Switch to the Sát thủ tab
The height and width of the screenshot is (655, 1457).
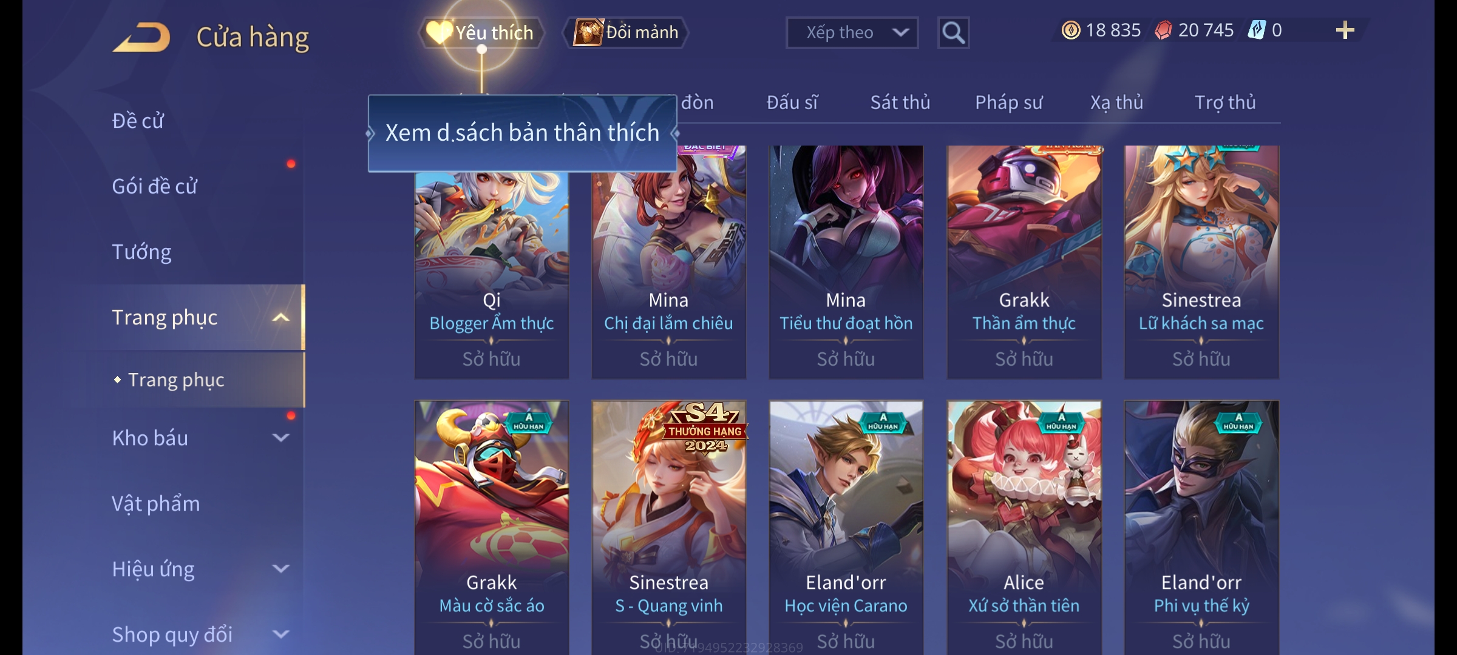click(900, 102)
